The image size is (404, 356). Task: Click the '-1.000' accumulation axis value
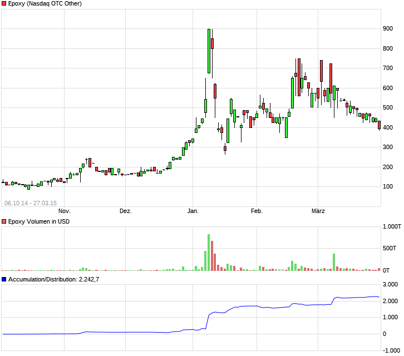click(x=391, y=350)
